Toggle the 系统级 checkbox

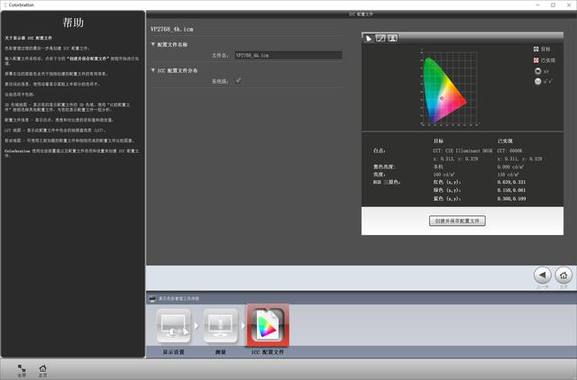[x=238, y=81]
